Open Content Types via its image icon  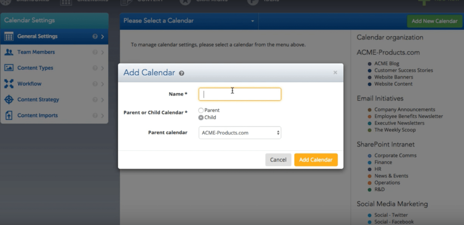pos(9,68)
